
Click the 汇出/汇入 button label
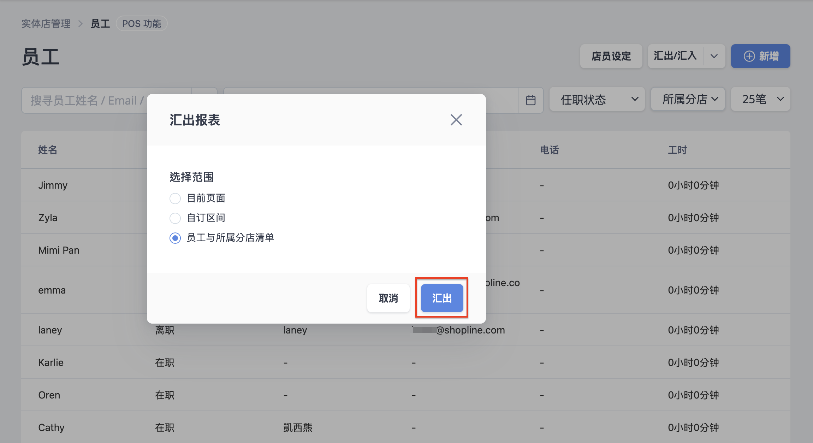(675, 56)
